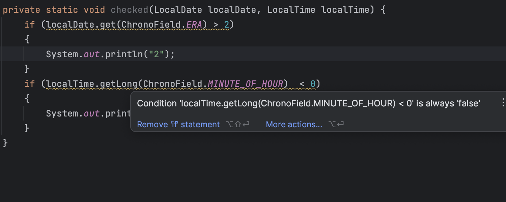Click the number 2 in first condition

pos(226,25)
